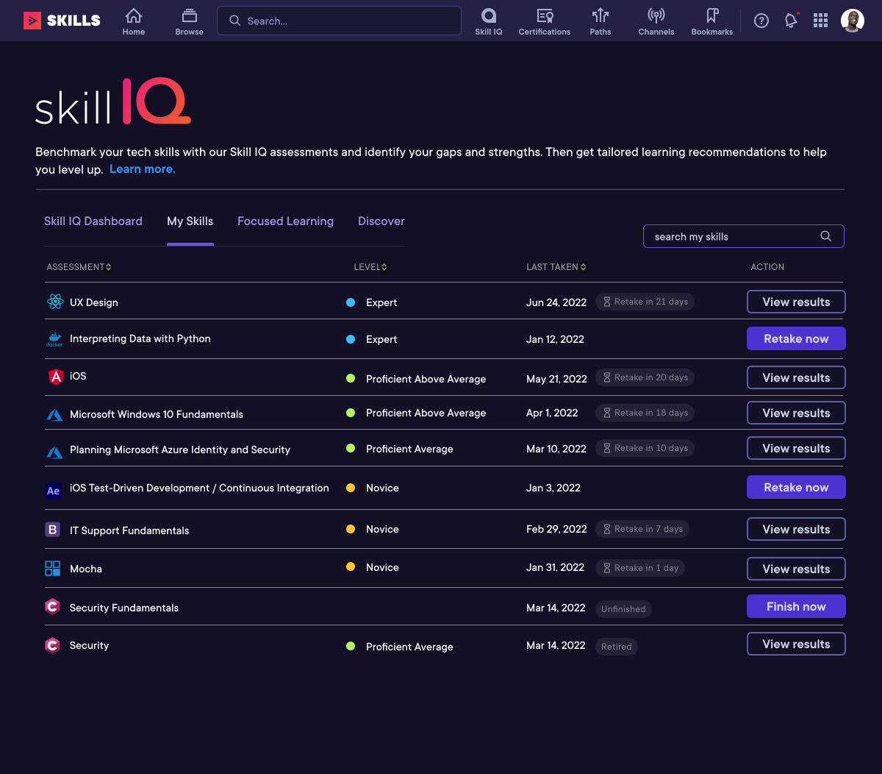
Task: View results for Microsoft Windows 10 Fundamentals
Action: click(796, 413)
